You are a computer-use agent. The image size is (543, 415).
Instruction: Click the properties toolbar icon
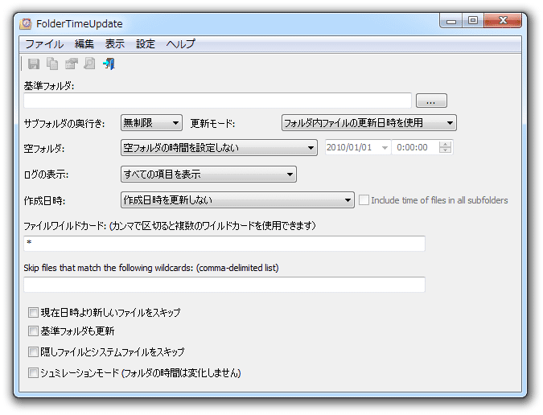pyautogui.click(x=72, y=64)
